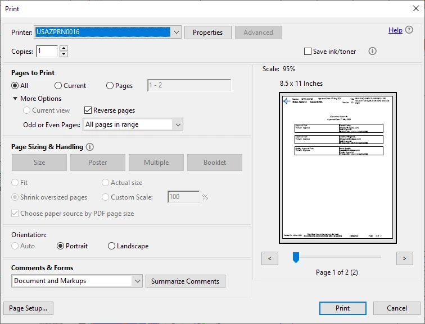Enable the Save ink/toner checkbox

(308, 52)
